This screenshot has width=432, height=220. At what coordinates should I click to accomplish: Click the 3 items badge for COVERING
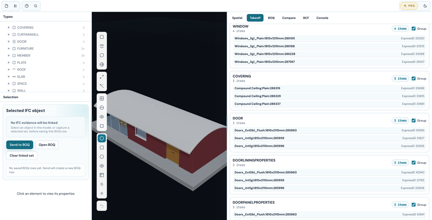(400, 79)
